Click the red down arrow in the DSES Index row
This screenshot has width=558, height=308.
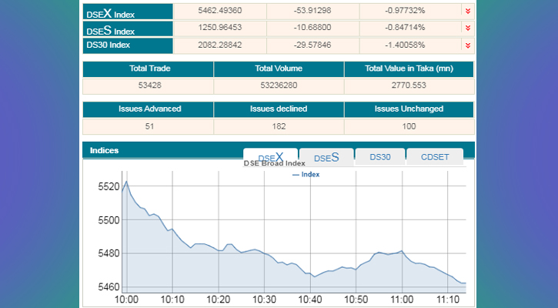[x=467, y=28]
